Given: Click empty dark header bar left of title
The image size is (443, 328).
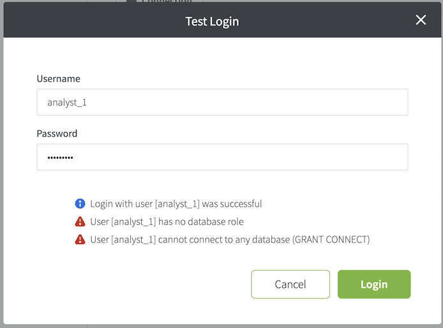Looking at the screenshot, I should tap(89, 21).
